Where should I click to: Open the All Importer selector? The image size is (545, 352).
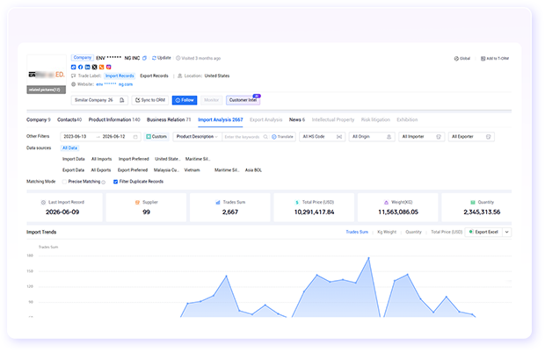tap(422, 137)
